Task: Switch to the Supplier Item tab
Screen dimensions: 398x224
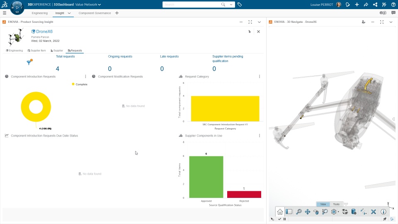Action: (x=36, y=51)
